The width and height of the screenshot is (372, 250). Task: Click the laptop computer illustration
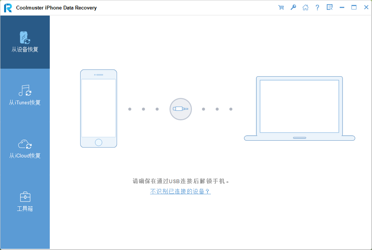299,108
